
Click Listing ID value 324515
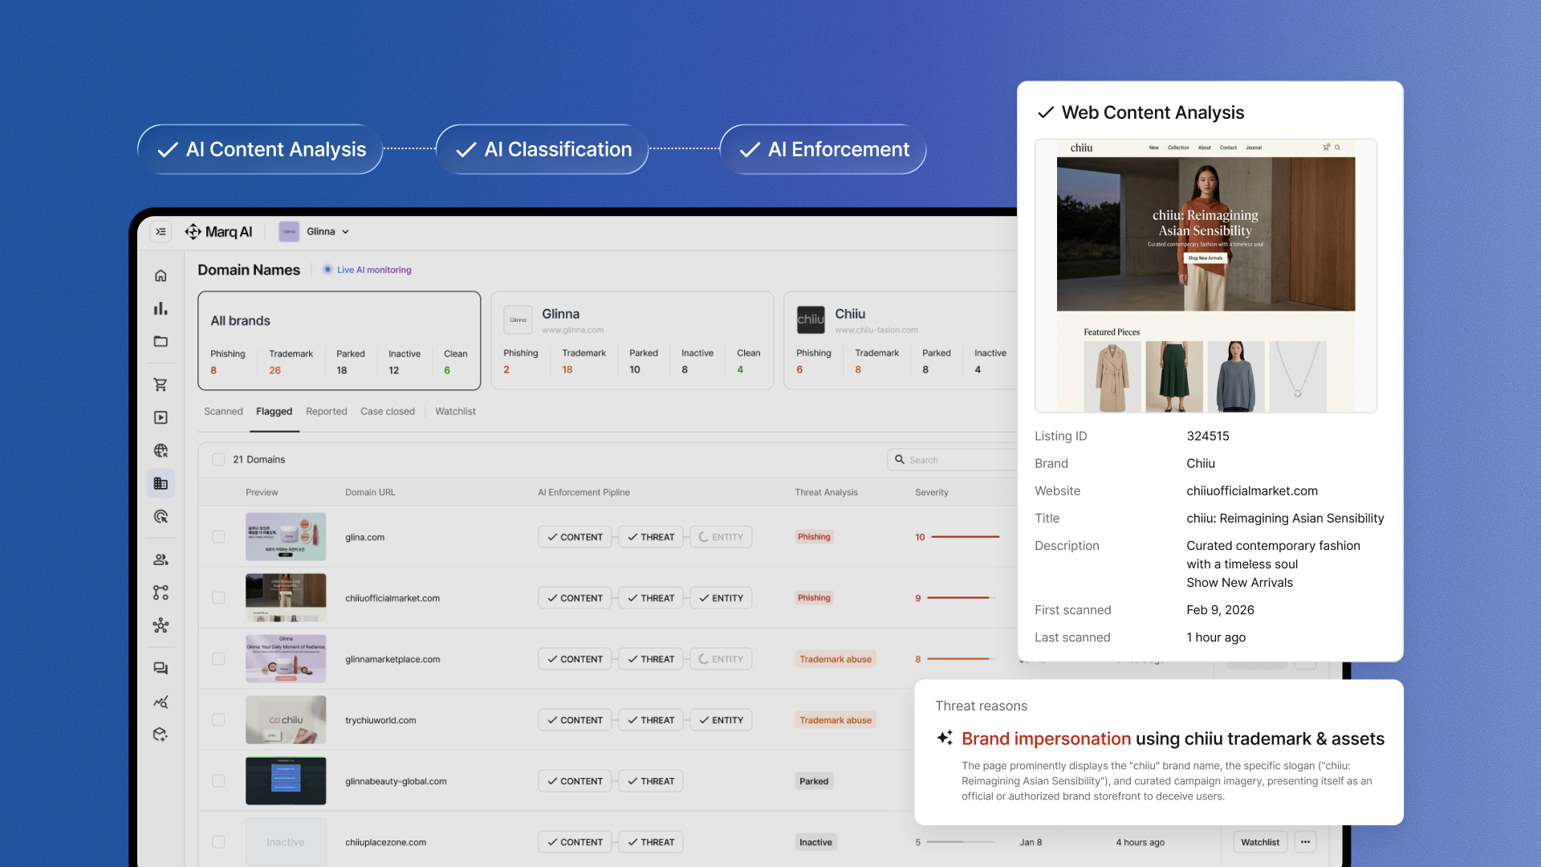pos(1208,437)
